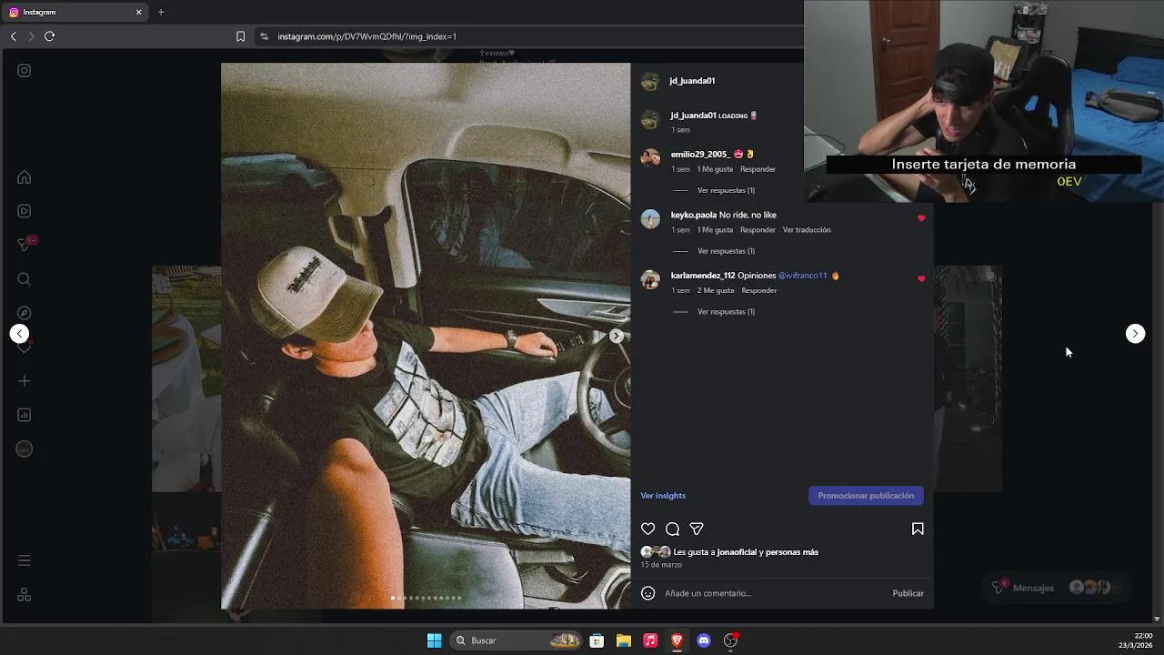Screen dimensions: 1164x655
Task: Open keyko.paola username link
Action: pyautogui.click(x=694, y=216)
